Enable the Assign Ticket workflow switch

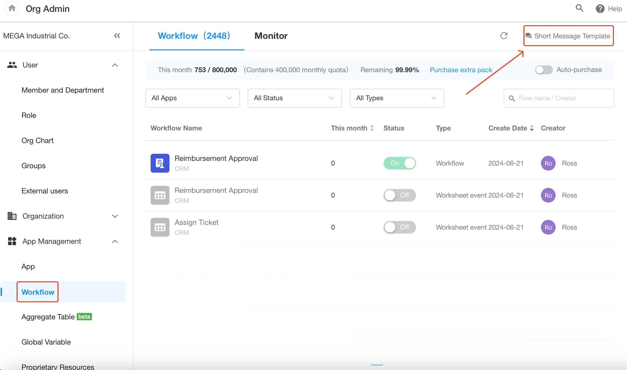(x=400, y=227)
